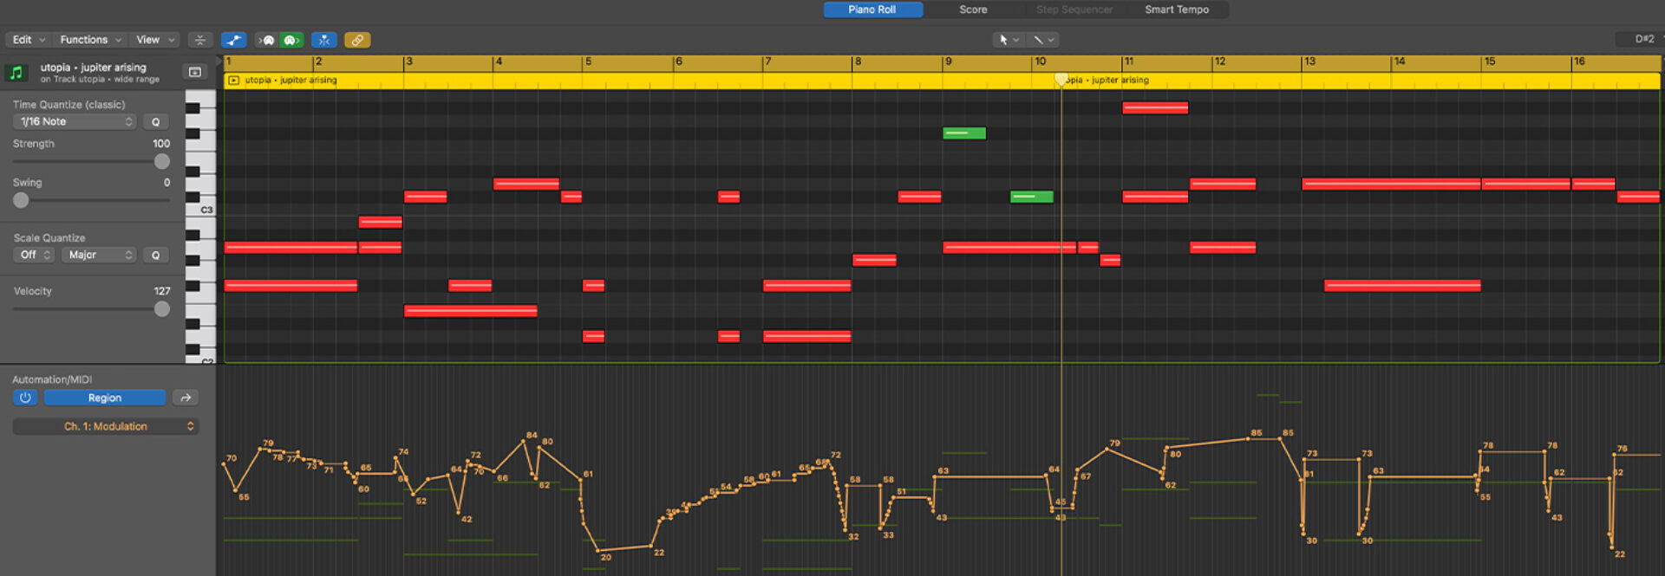Image resolution: width=1665 pixels, height=576 pixels.
Task: Open the Edit menu
Action: tap(28, 40)
